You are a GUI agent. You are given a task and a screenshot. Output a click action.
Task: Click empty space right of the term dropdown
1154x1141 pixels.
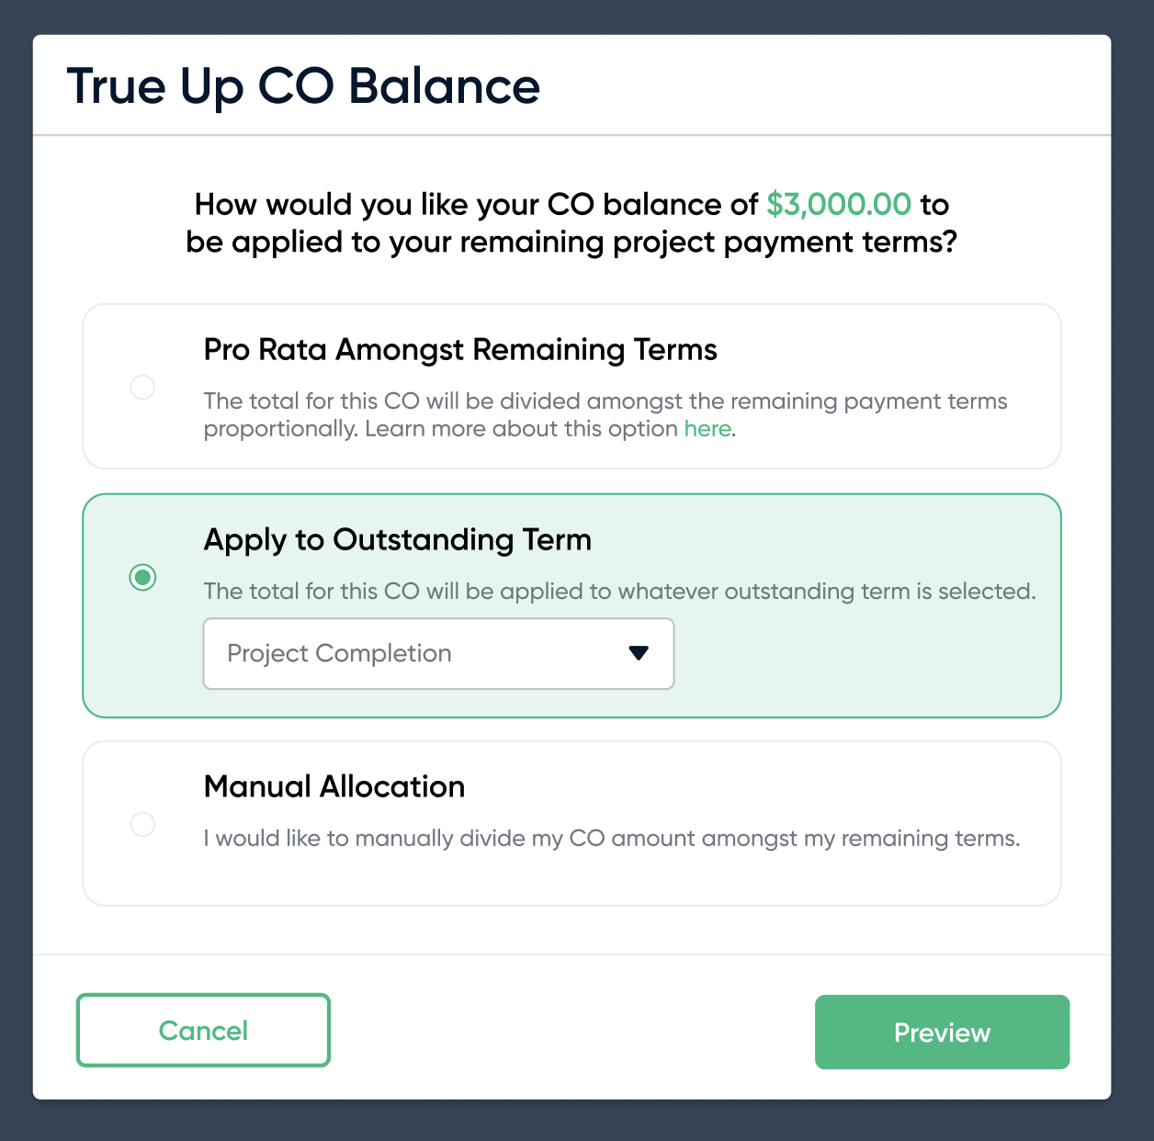pyautogui.click(x=864, y=654)
